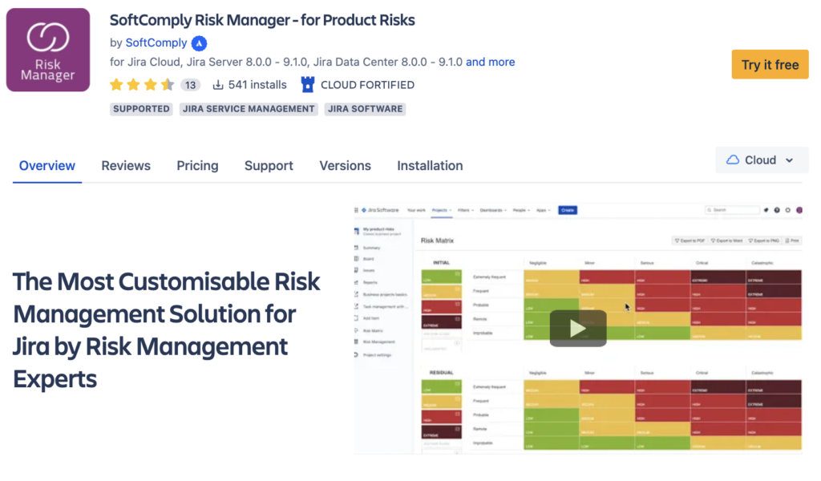Open the 'and more' compatibility link
Screen dimensions: 821x481
click(x=490, y=63)
